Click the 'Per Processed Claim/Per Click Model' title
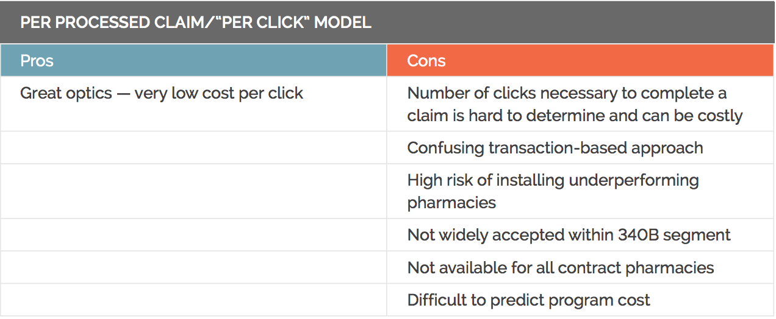Image resolution: width=776 pixels, height=319 pixels. 195,23
